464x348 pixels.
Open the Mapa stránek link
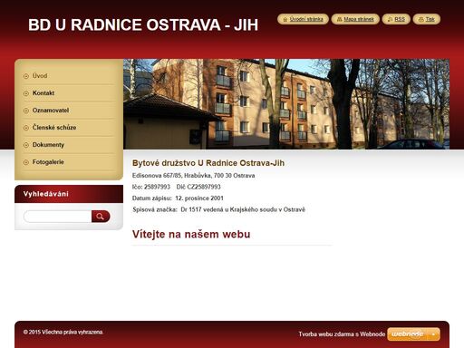pos(359,19)
